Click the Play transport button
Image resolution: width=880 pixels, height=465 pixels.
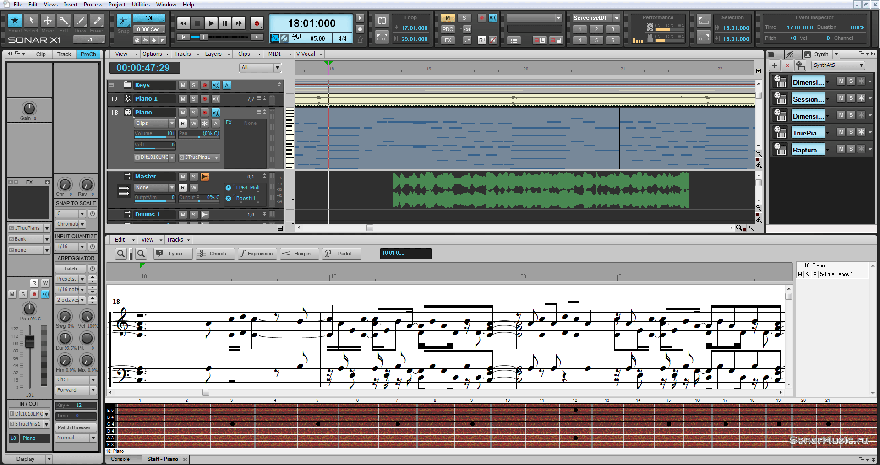211,23
